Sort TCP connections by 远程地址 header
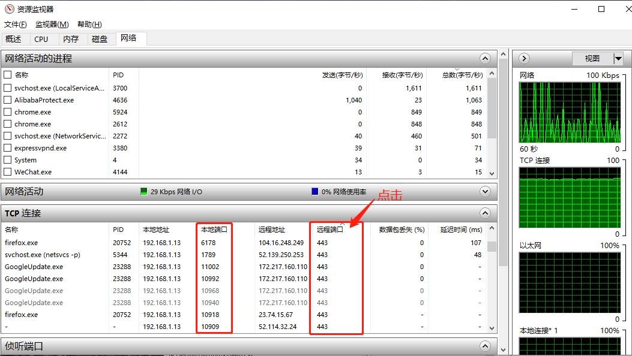632x356 pixels. point(272,230)
